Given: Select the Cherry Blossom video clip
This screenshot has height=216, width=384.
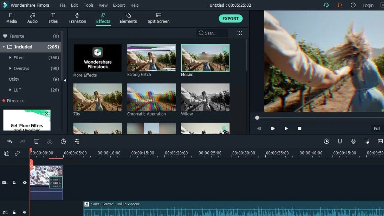Looking at the screenshot, I should (x=46, y=182).
